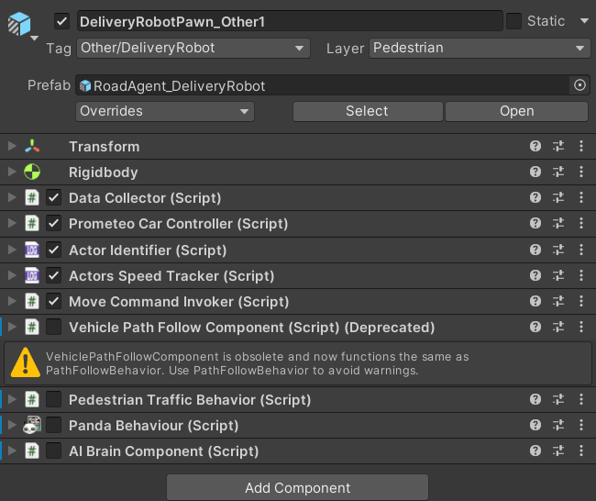The image size is (596, 501).
Task: Open presets for Rigidbody component
Action: coord(558,172)
